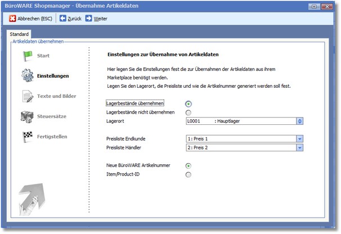The height and width of the screenshot is (234, 341).
Task: Click the red X Abbrechen icon
Action: point(12,19)
